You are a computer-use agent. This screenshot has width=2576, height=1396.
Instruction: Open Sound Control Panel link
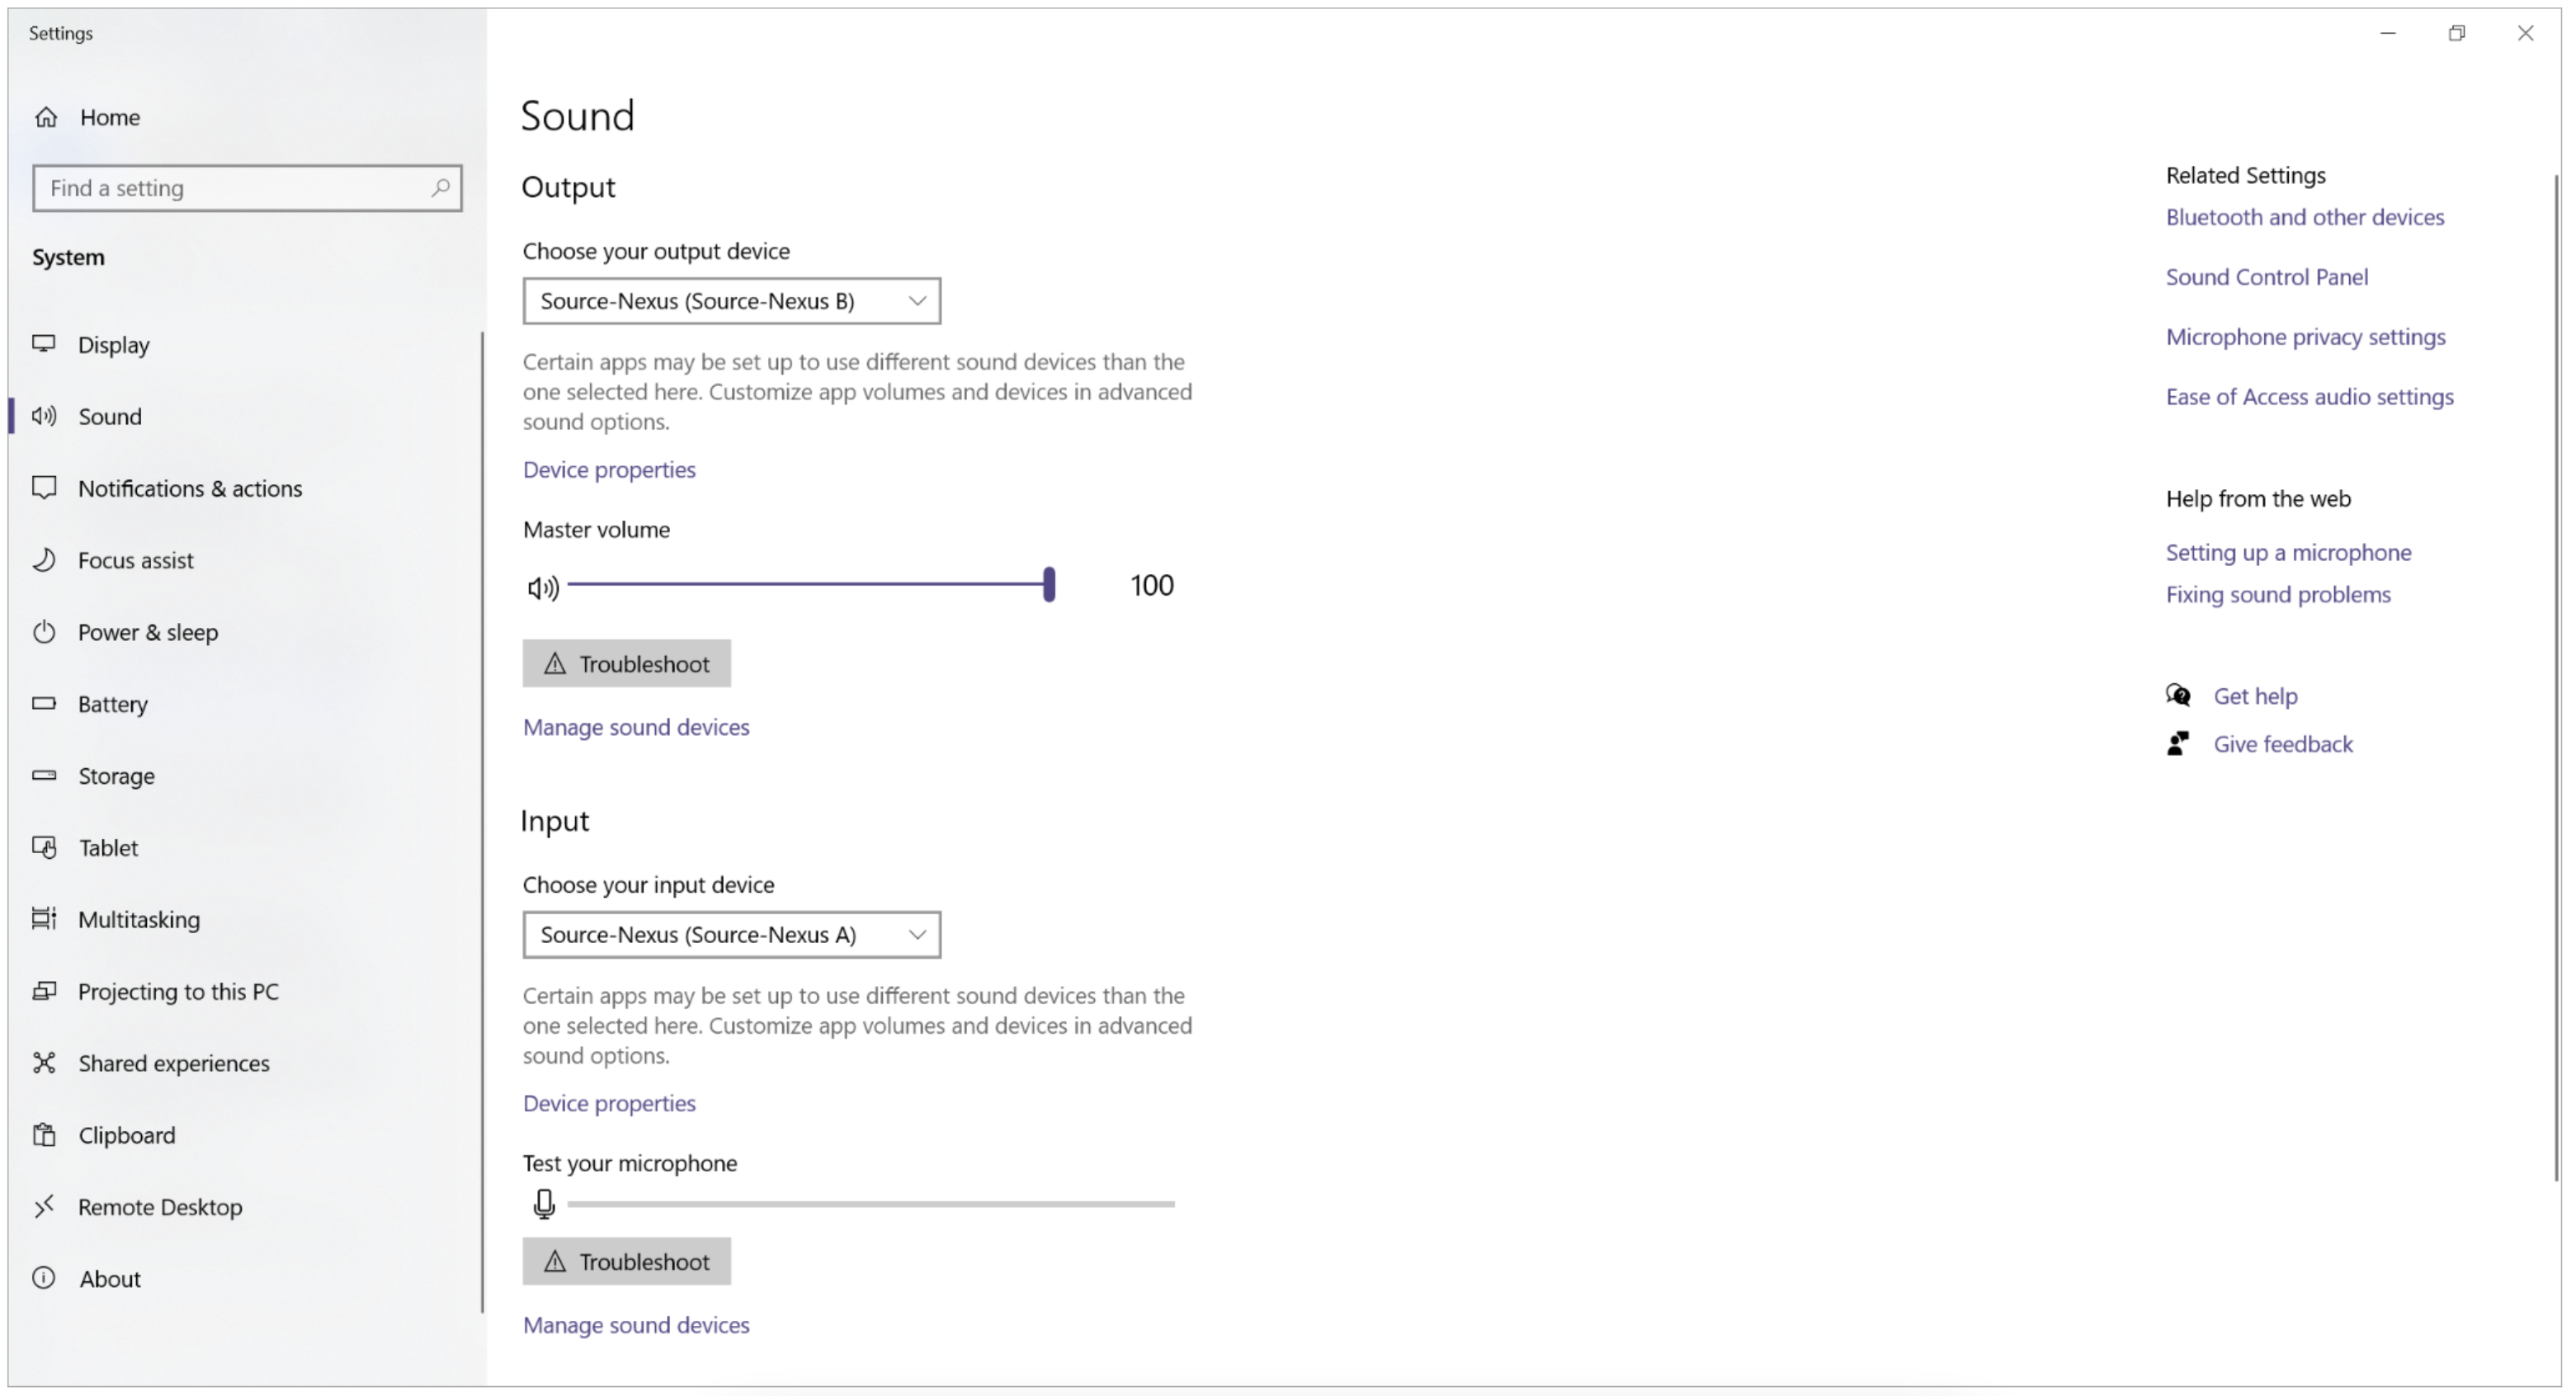[x=2266, y=277]
